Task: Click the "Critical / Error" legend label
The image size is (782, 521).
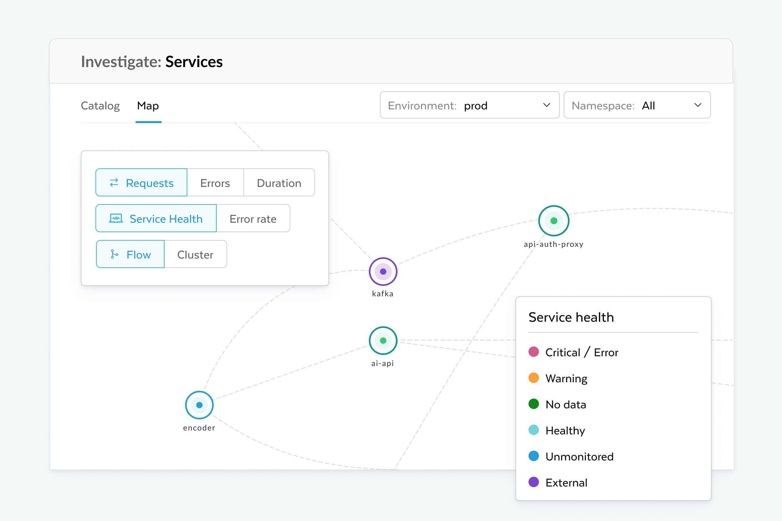Action: click(x=582, y=352)
